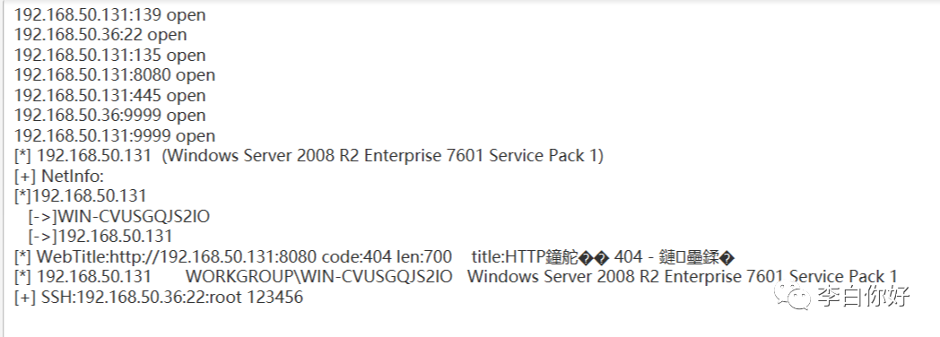Click the 192.168.50.131:9999 open line
The height and width of the screenshot is (337, 940).
tap(115, 136)
